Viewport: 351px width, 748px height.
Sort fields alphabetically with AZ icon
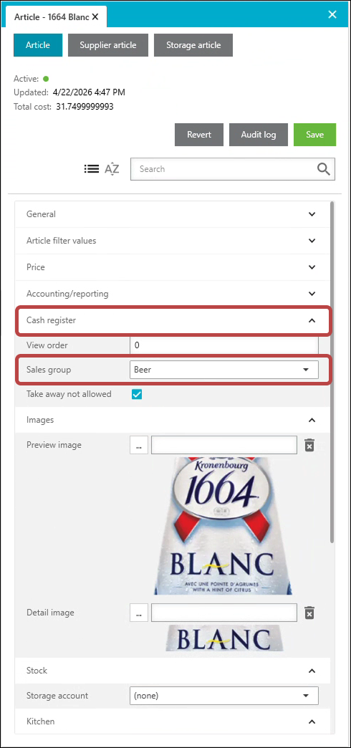tap(112, 169)
